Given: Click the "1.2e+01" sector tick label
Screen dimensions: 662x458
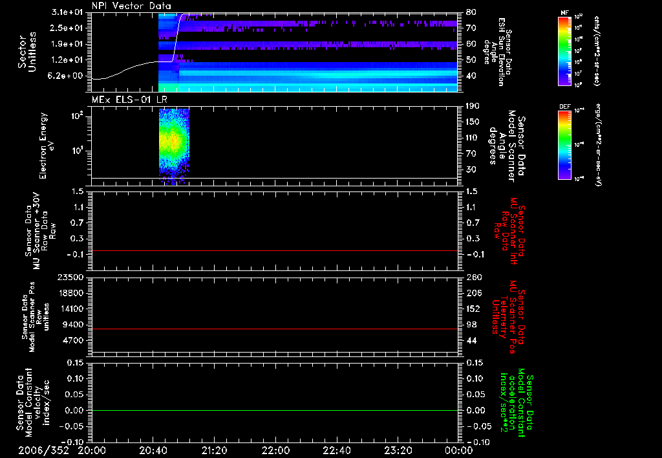Looking at the screenshot, I should (x=67, y=60).
